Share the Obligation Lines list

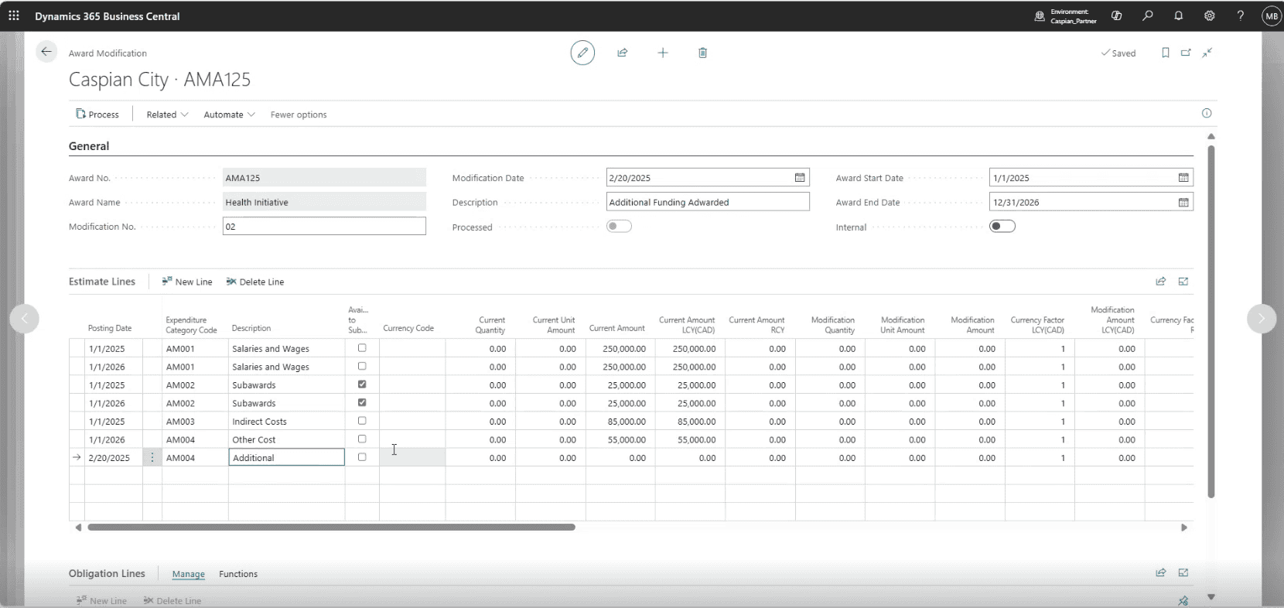(1161, 572)
